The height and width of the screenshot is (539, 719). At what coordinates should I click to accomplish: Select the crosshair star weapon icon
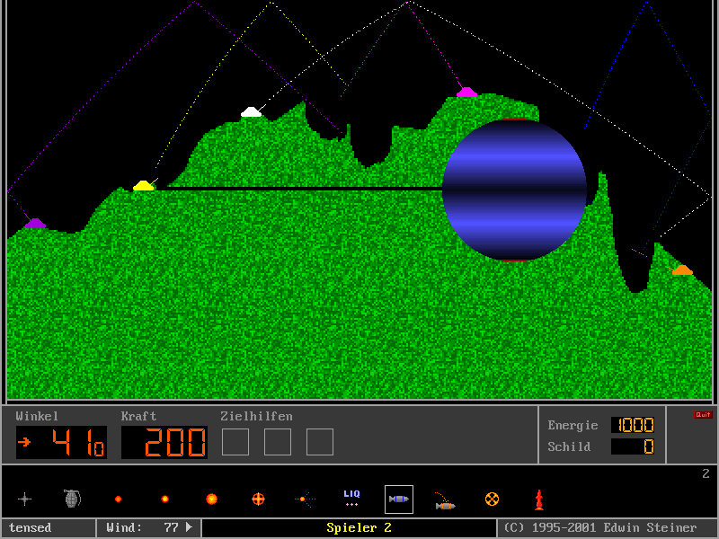[x=25, y=499]
